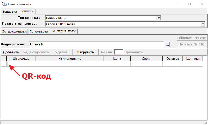Click the empty Штрих-код cell in first row
This screenshot has width=208, height=125.
[x=21, y=64]
